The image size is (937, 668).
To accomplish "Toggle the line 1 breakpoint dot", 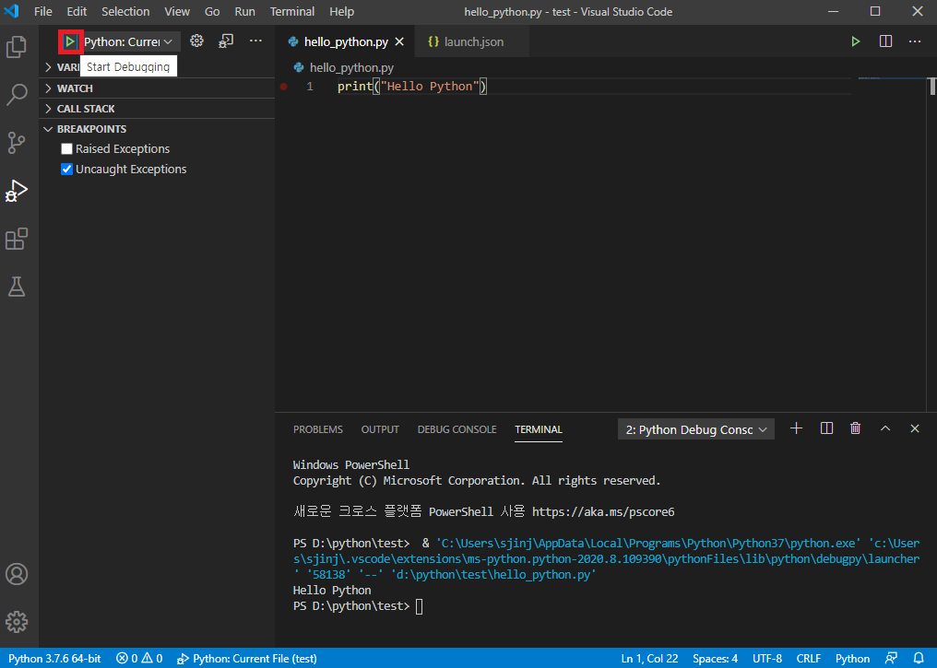I will click(x=284, y=87).
